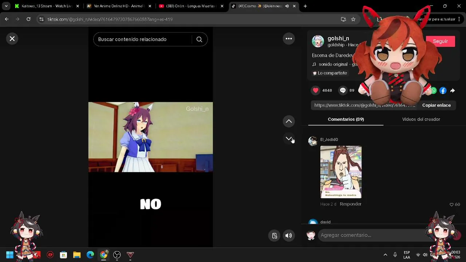Open Microsoft Store from the taskbar
The width and height of the screenshot is (466, 262).
[63, 255]
